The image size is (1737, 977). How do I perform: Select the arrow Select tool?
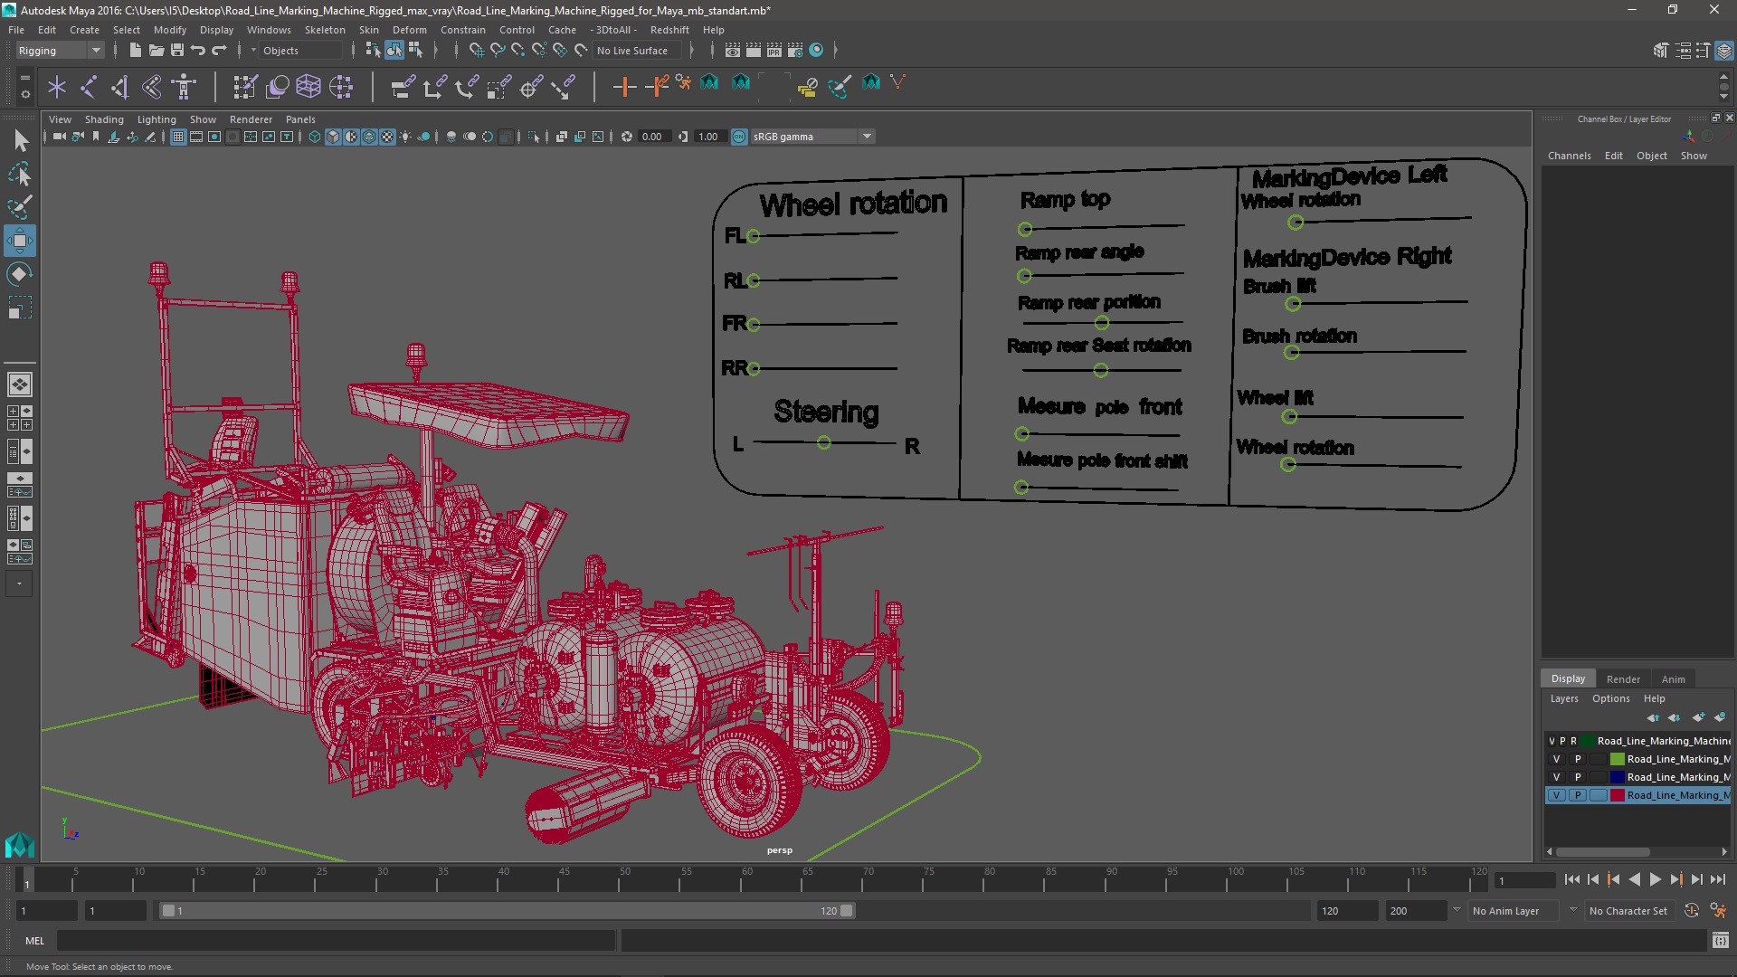coord(20,140)
